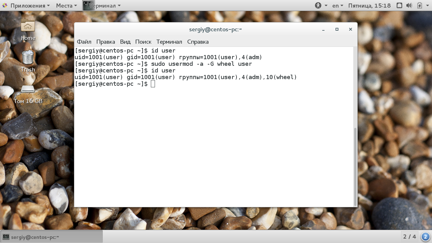Select sergiy@centos-pc taskbar window button
432x243 pixels.
click(52, 237)
